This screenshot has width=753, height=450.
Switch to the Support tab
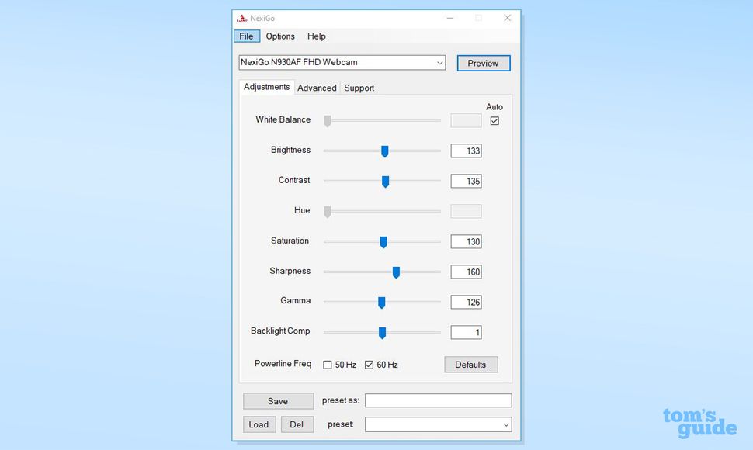359,88
